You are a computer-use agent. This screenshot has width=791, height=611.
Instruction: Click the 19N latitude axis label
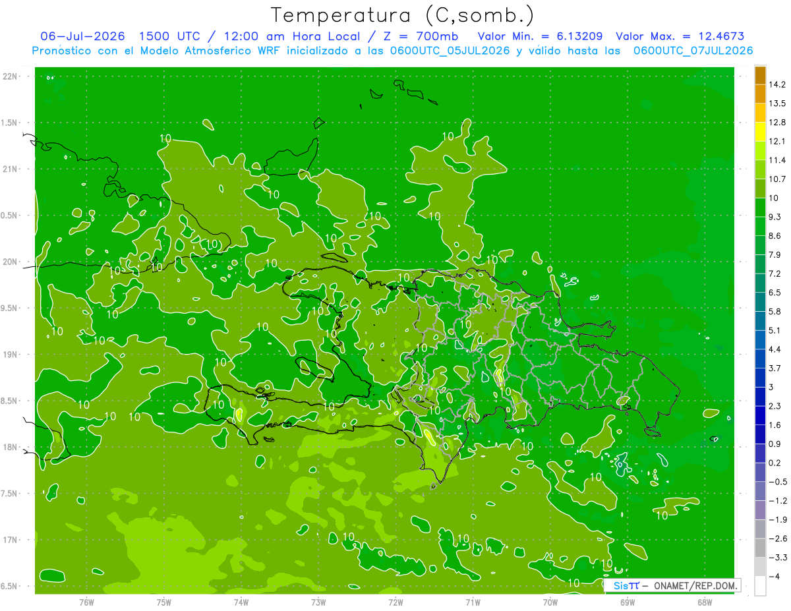(x=10, y=355)
